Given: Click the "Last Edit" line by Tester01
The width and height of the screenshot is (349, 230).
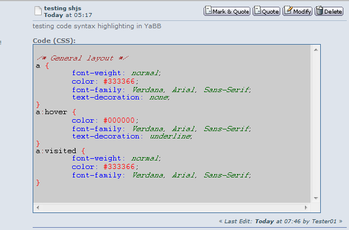Looking at the screenshot, I should pyautogui.click(x=281, y=222).
